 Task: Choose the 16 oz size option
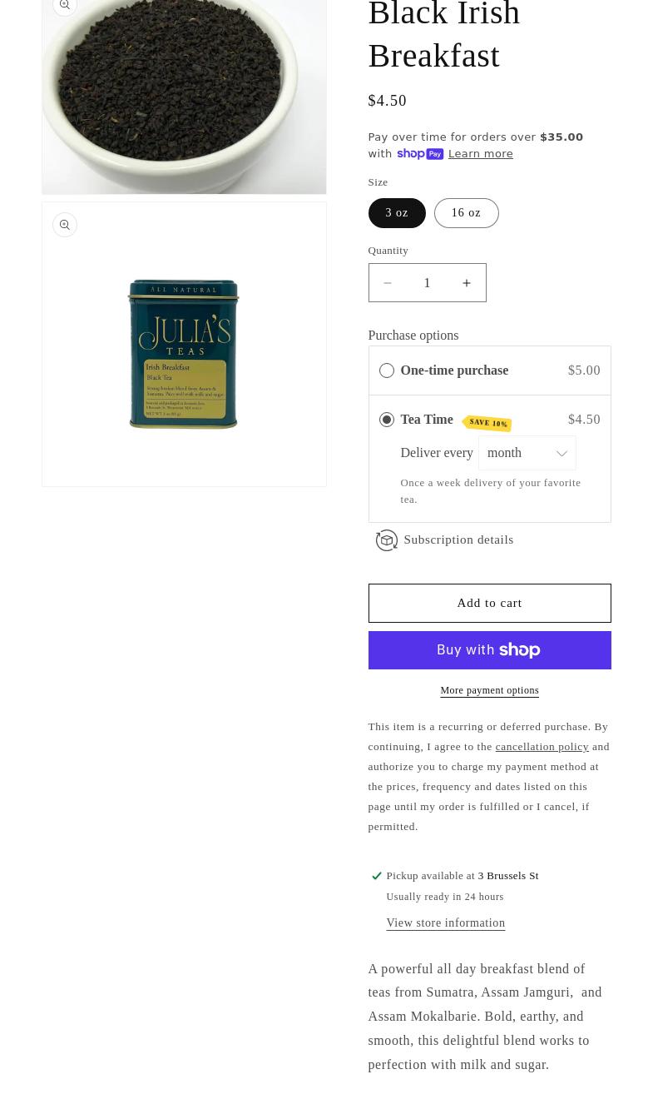pyautogui.click(x=466, y=213)
